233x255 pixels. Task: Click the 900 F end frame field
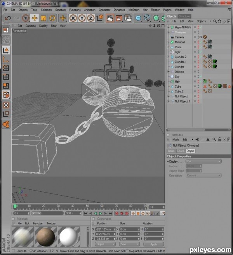73,213
